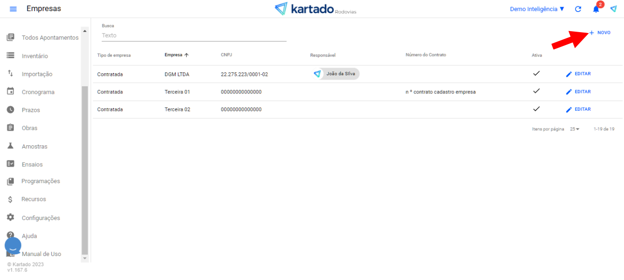This screenshot has width=624, height=280.
Task: Click the refresh icon in header
Action: pos(578,9)
